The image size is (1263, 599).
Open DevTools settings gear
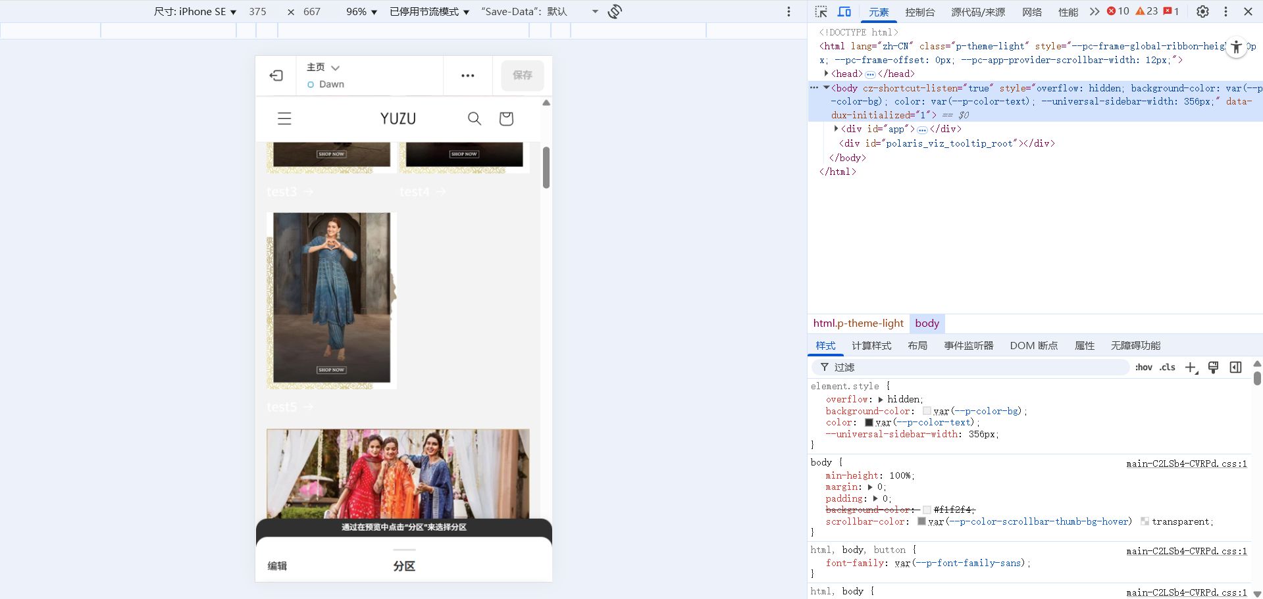pyautogui.click(x=1202, y=11)
